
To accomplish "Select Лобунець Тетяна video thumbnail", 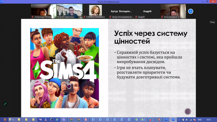I will (x=43, y=11).
